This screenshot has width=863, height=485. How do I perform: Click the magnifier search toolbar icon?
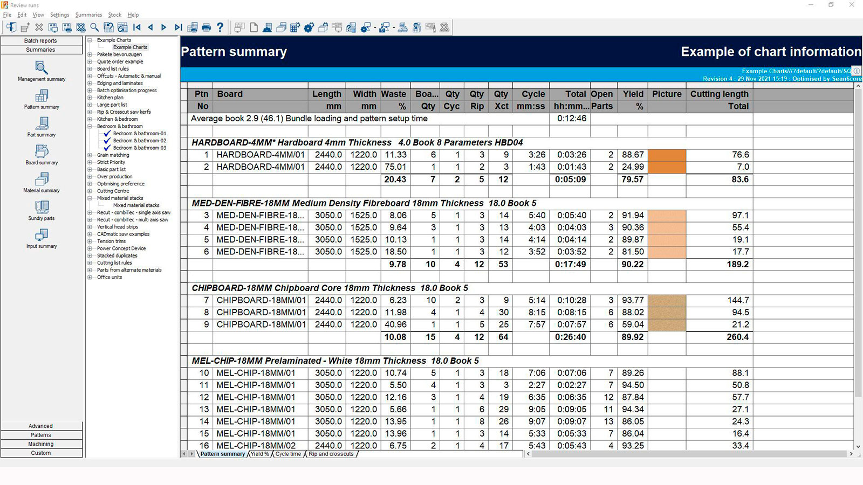coord(94,27)
